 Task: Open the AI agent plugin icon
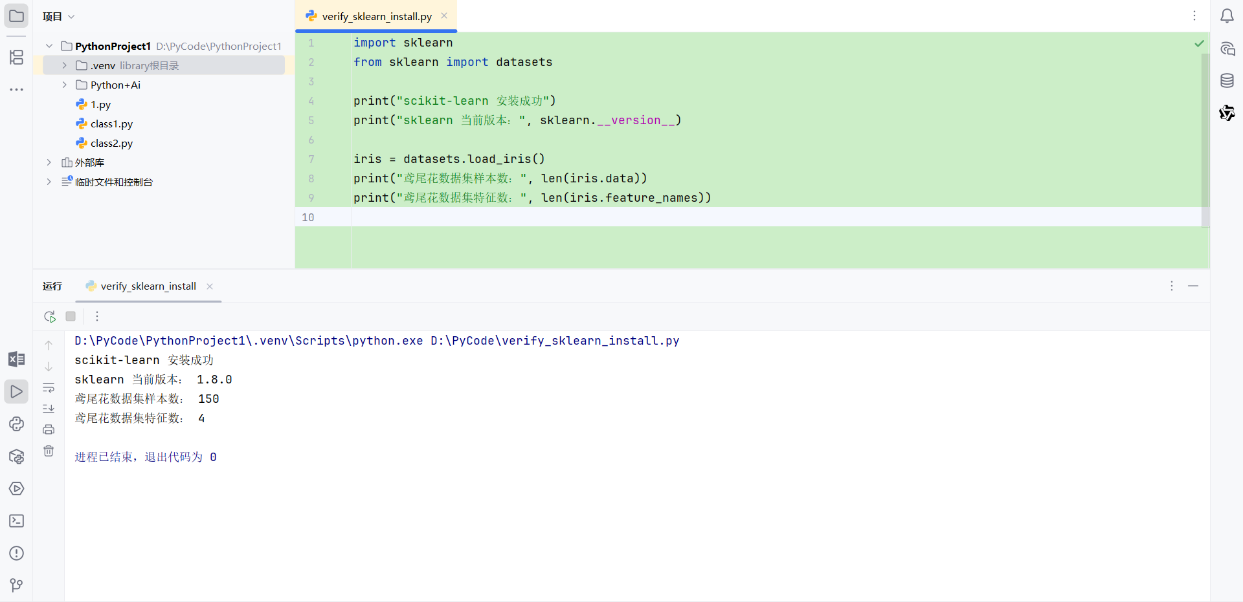click(1227, 113)
